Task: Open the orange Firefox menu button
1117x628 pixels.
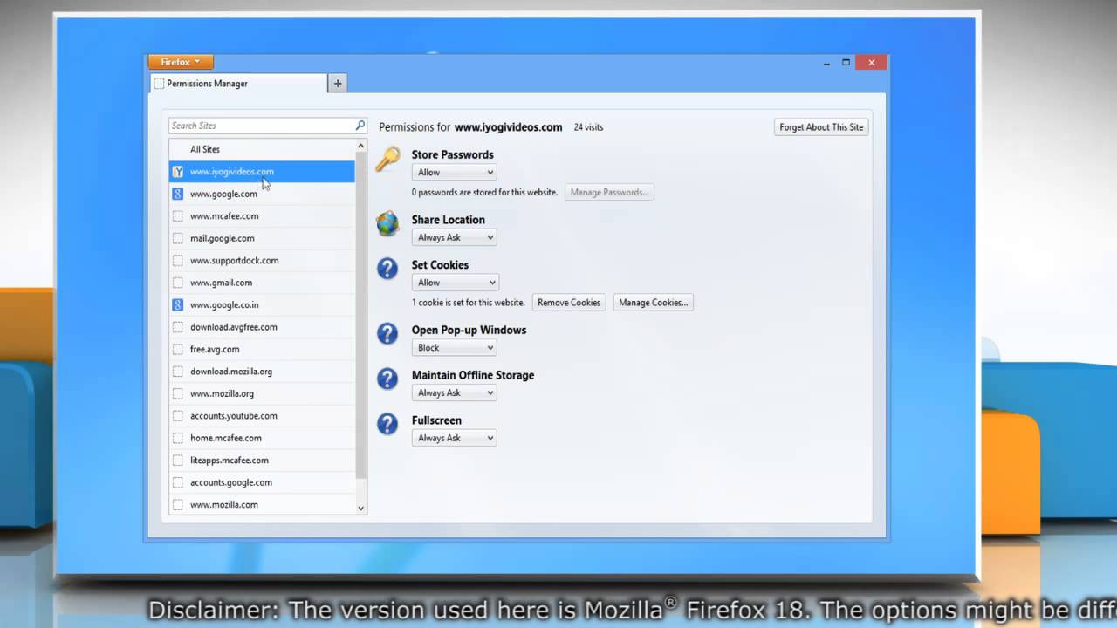Action: tap(181, 62)
